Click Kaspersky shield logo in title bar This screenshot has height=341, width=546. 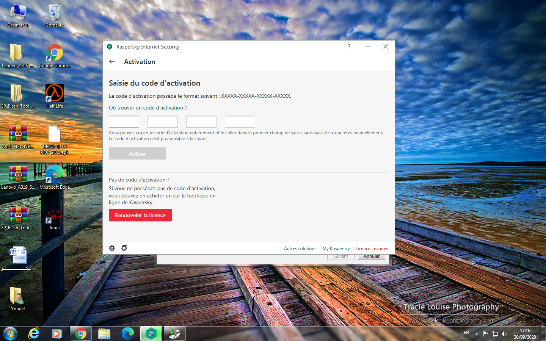tap(110, 47)
